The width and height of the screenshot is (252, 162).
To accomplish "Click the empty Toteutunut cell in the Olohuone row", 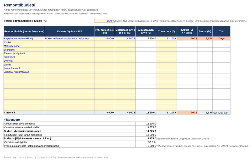I will (x=166, y=50).
